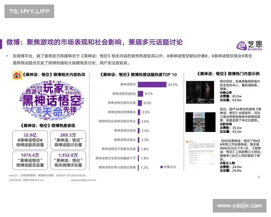Click the 点赞量: 60.0w line
The width and height of the screenshot is (271, 217).
(x=231, y=96)
